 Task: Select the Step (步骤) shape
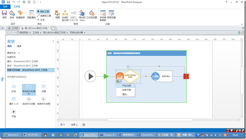(44, 88)
